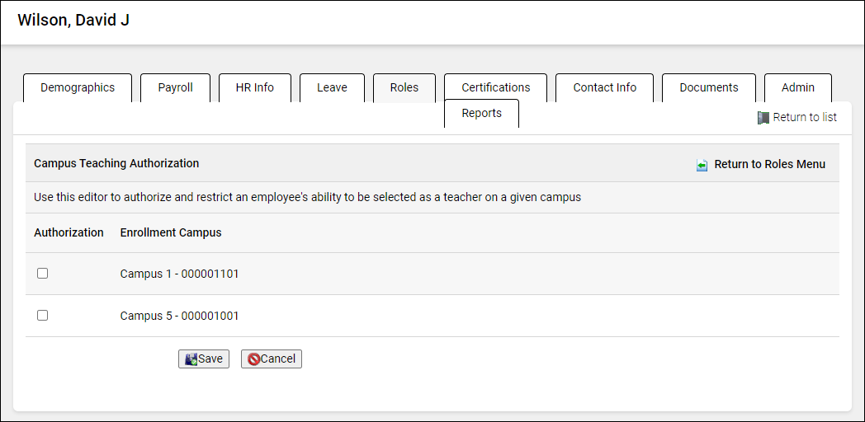865x422 pixels.
Task: Select the Leave tab
Action: coord(332,87)
